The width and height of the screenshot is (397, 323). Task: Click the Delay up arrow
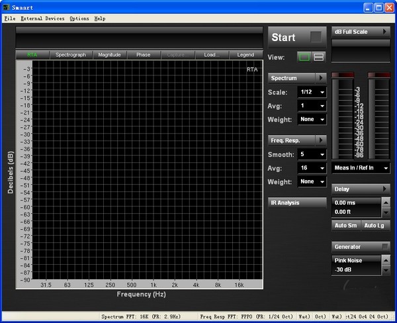pos(386,202)
